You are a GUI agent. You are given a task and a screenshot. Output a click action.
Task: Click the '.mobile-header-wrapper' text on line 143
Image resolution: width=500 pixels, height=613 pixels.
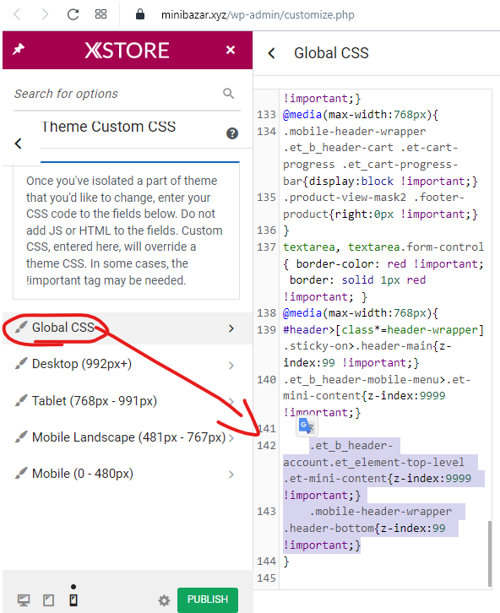coord(380,512)
